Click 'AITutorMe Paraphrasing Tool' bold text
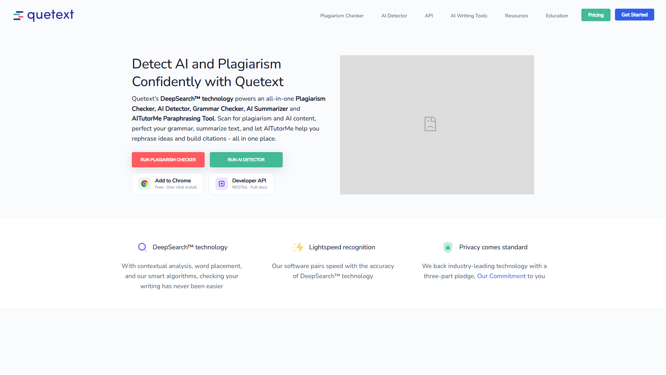Screen dimensions: 666x375 click(173, 118)
